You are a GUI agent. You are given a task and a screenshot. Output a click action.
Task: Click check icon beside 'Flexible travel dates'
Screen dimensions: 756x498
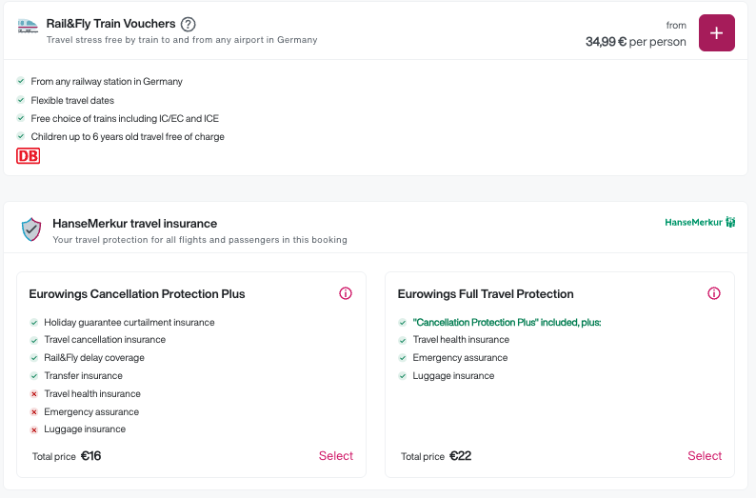point(21,100)
